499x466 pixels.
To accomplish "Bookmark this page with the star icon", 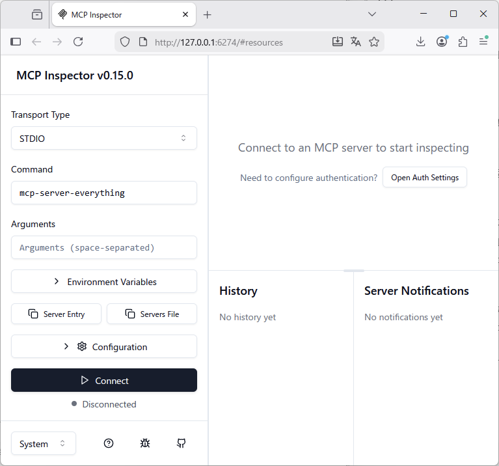I will [374, 42].
